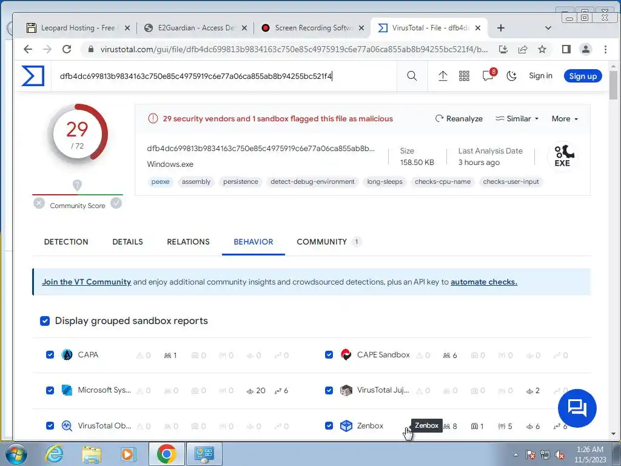Image resolution: width=621 pixels, height=466 pixels.
Task: Click the checks-user-input tag
Action: coord(511,181)
